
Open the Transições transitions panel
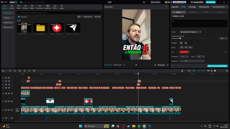pyautogui.click(x=40, y=7)
